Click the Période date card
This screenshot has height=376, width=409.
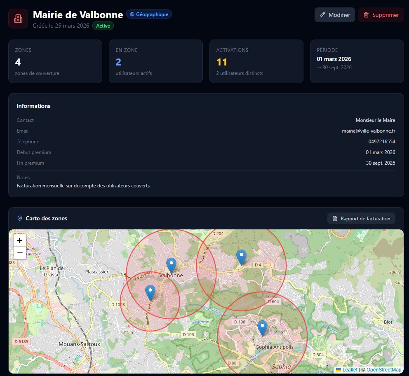[357, 61]
